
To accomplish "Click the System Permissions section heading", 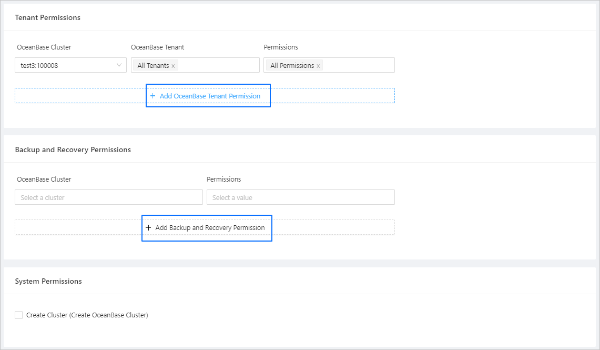I will pyautogui.click(x=48, y=281).
